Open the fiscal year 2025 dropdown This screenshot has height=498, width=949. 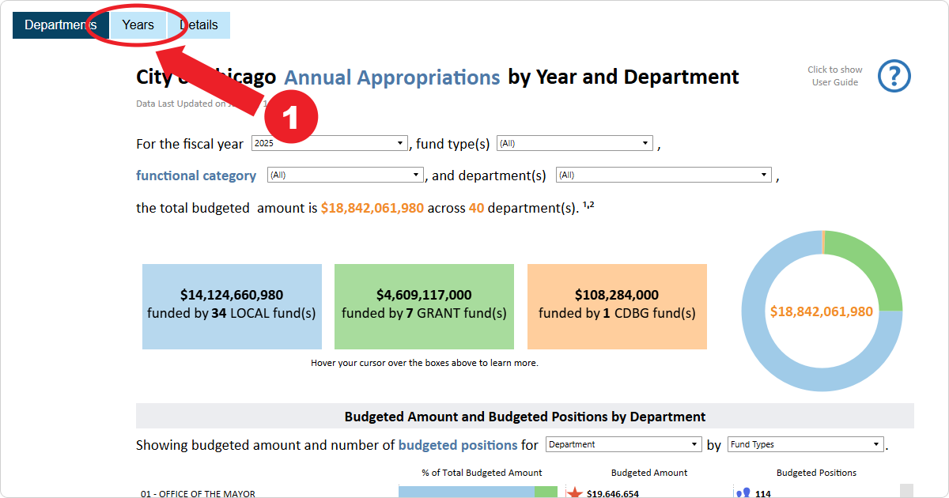(329, 144)
